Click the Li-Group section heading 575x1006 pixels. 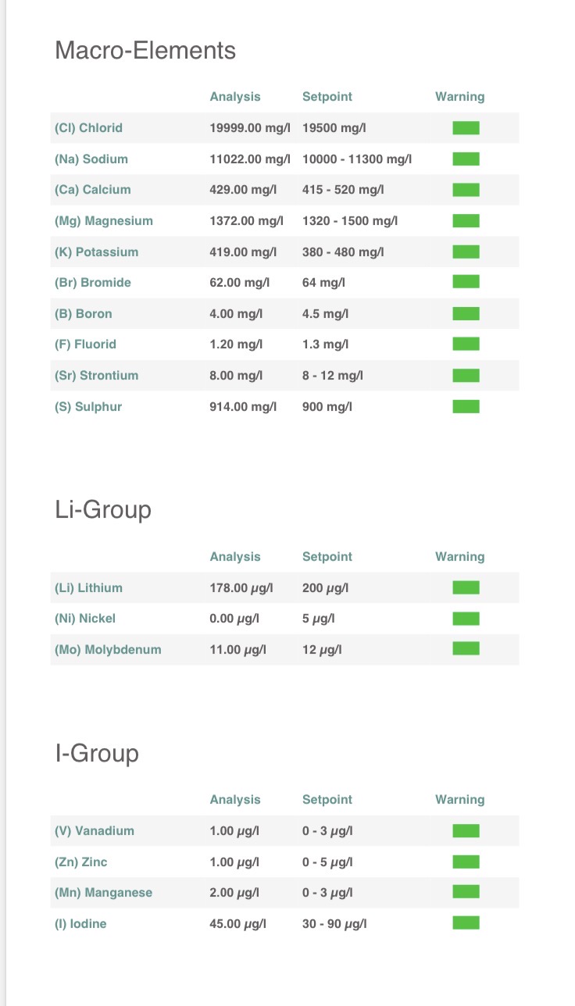point(103,510)
